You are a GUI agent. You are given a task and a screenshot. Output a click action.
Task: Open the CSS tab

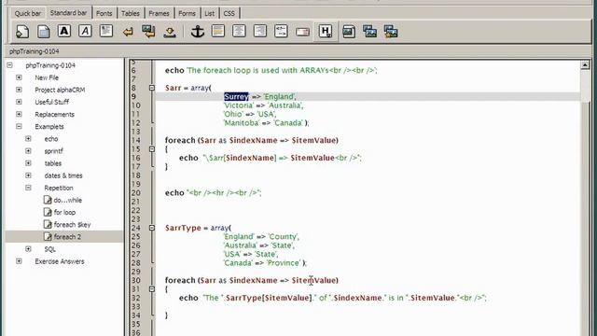229,13
